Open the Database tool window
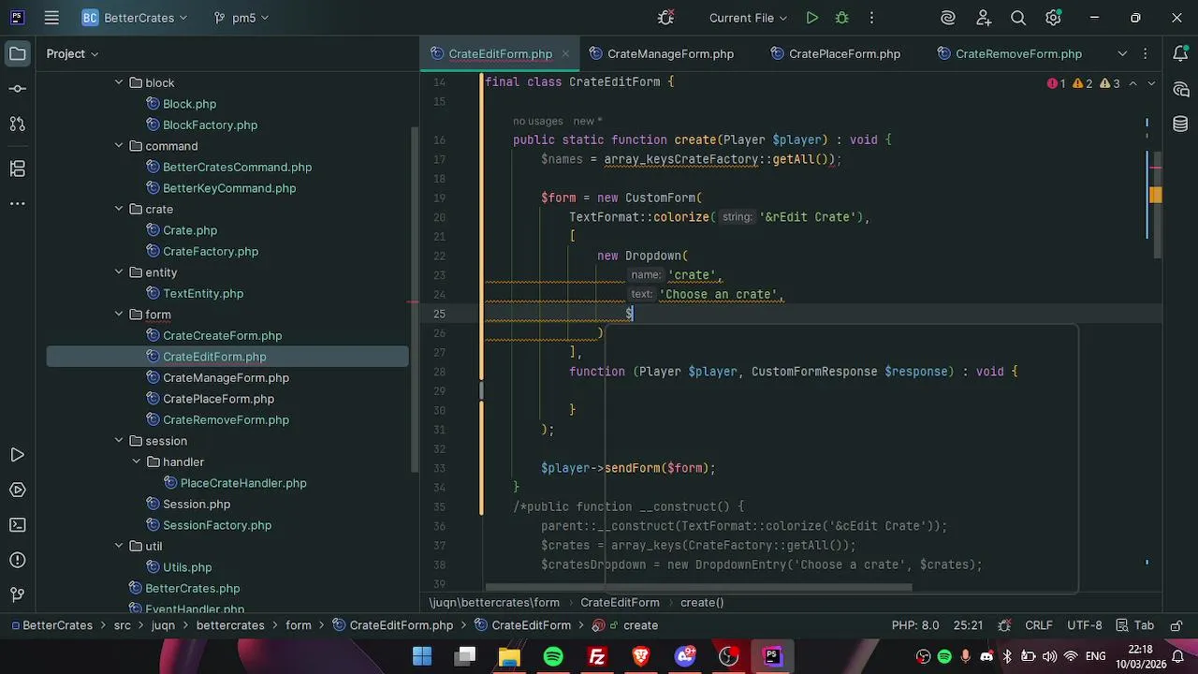This screenshot has height=674, width=1198. point(1181,124)
